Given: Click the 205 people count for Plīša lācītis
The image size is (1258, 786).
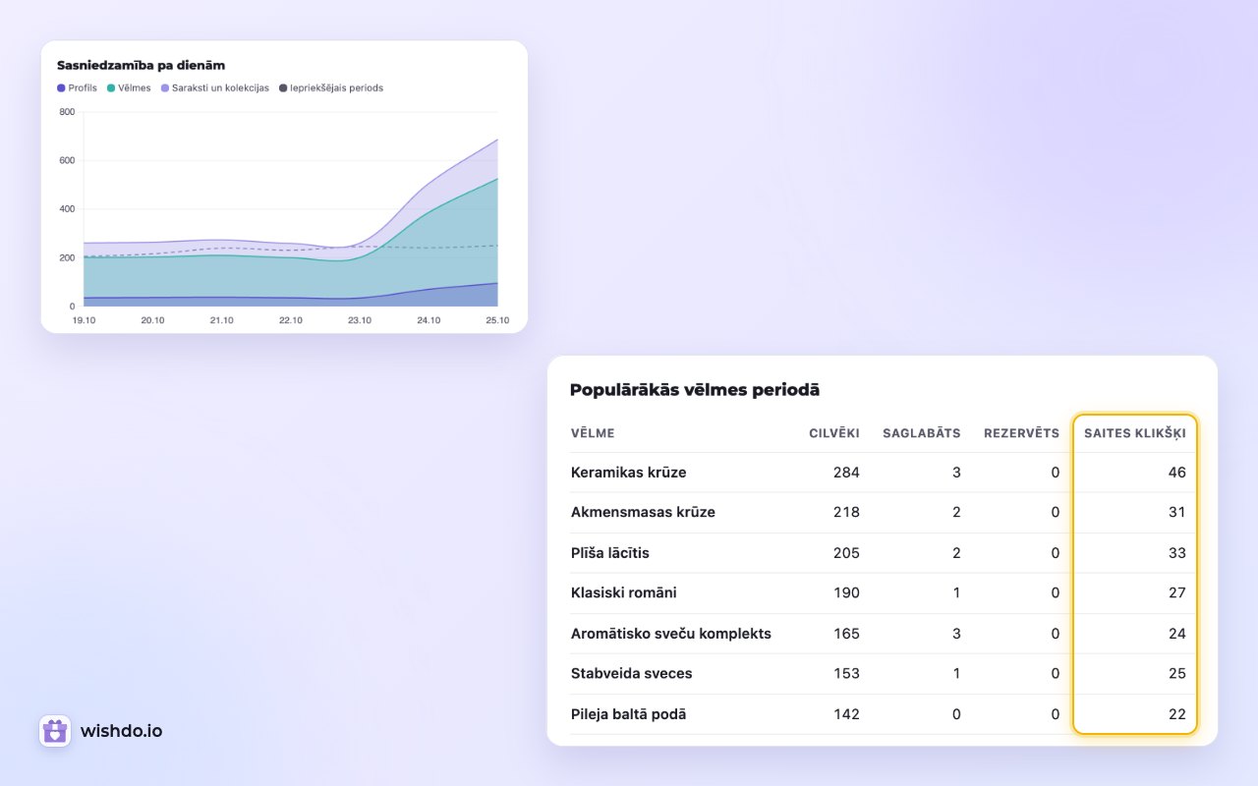Looking at the screenshot, I should 846,553.
